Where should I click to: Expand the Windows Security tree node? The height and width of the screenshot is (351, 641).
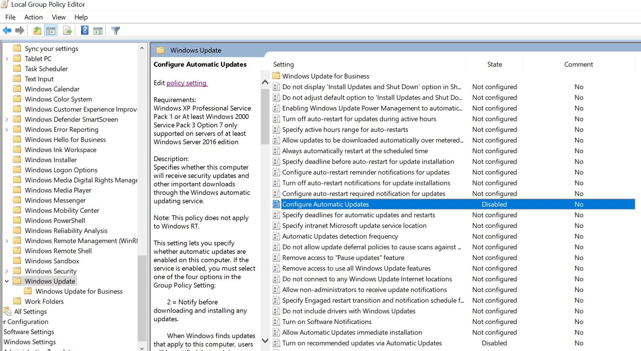click(x=7, y=271)
